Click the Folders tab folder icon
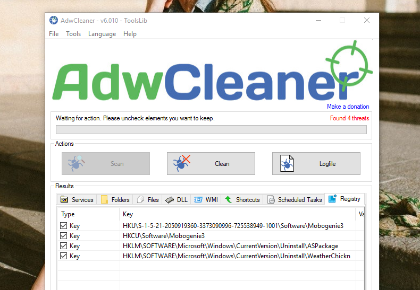Screen dimensions: 420x290 coord(104,199)
